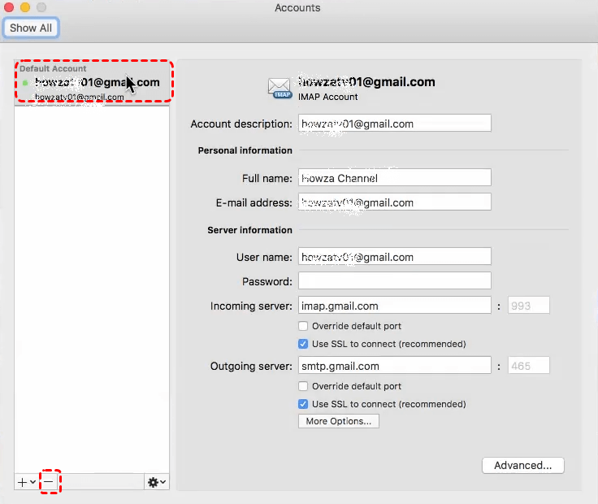Click the IMAP Account label text
598x504 pixels.
(x=328, y=97)
